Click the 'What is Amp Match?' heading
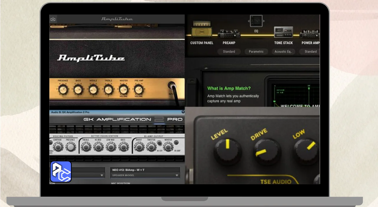This screenshot has height=207, width=378. pos(229,88)
